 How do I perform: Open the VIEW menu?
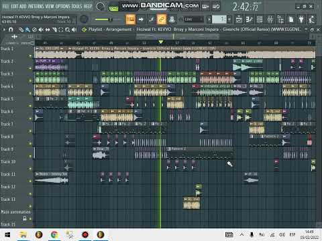pos(50,6)
